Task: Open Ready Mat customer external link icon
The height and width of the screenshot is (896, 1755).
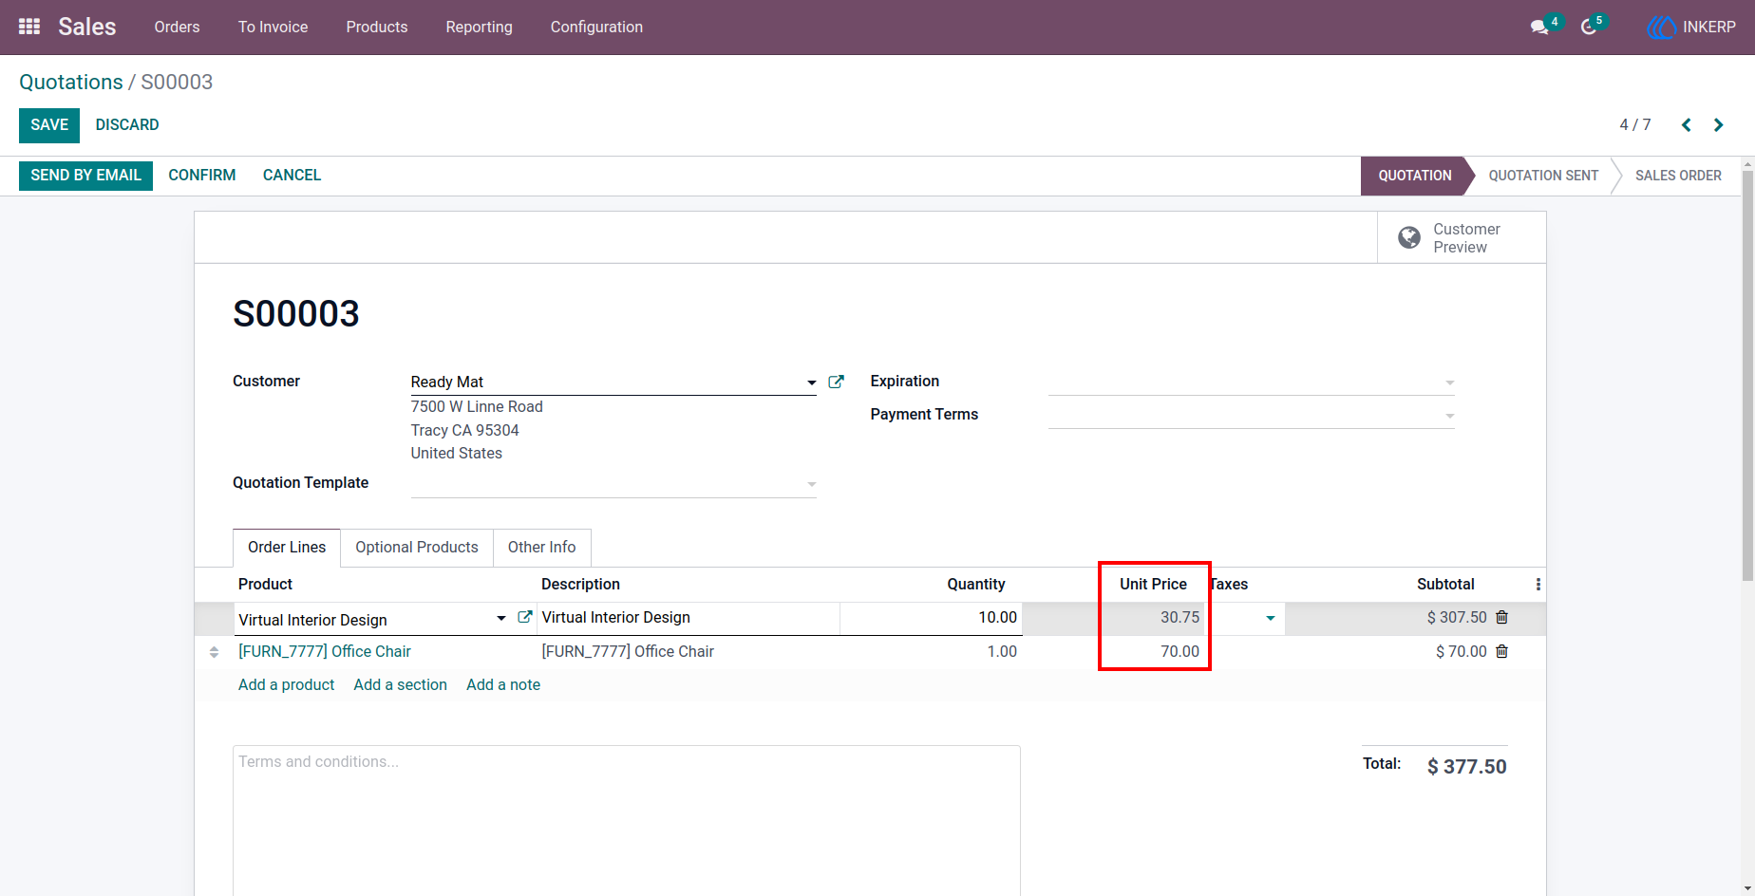Action: [x=836, y=382]
